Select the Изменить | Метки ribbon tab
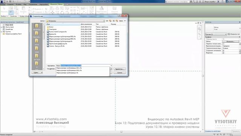Screen dimensions: 241x136 coord(56,5)
